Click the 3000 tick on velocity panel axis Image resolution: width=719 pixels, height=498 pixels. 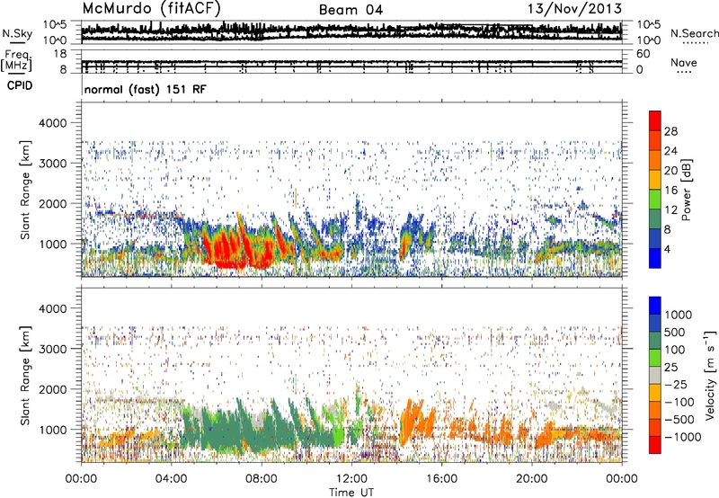[52, 349]
